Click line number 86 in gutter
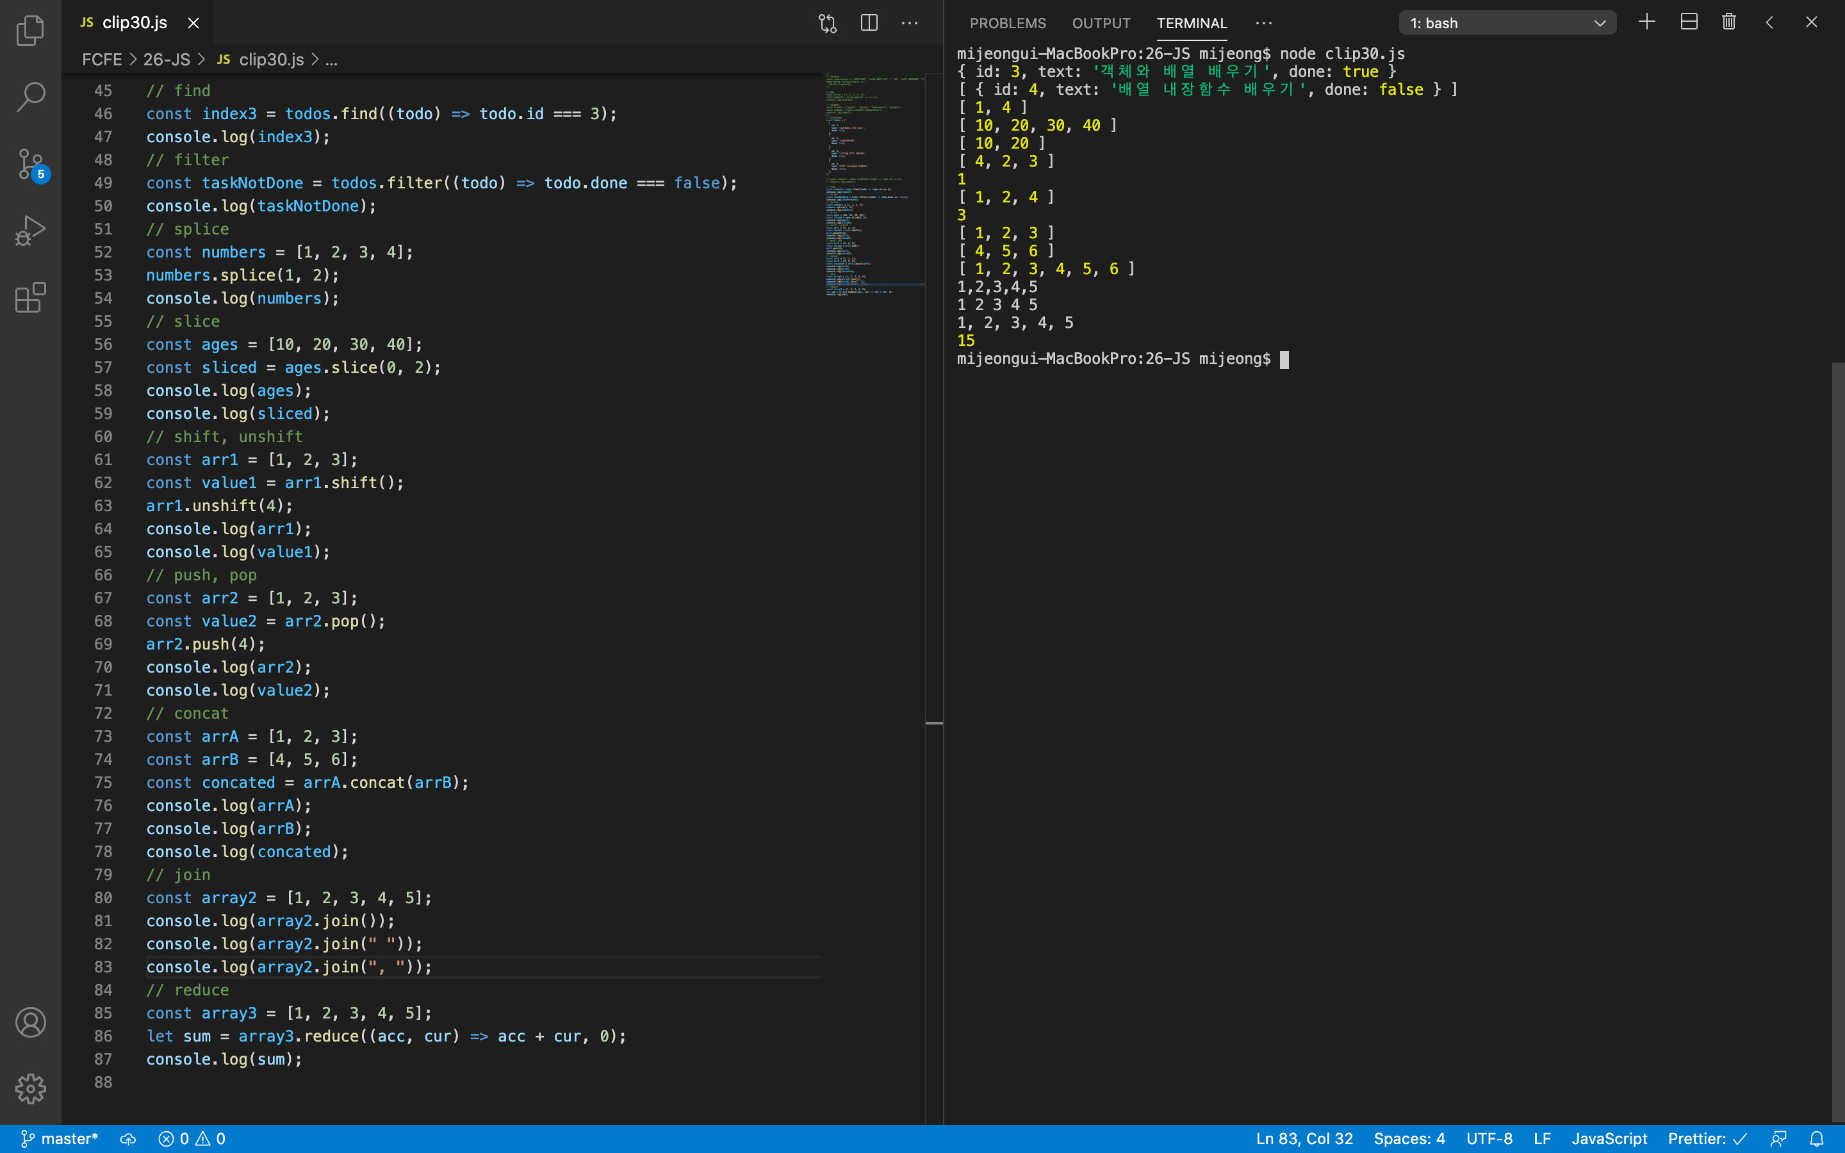The height and width of the screenshot is (1153, 1845). click(x=103, y=1036)
